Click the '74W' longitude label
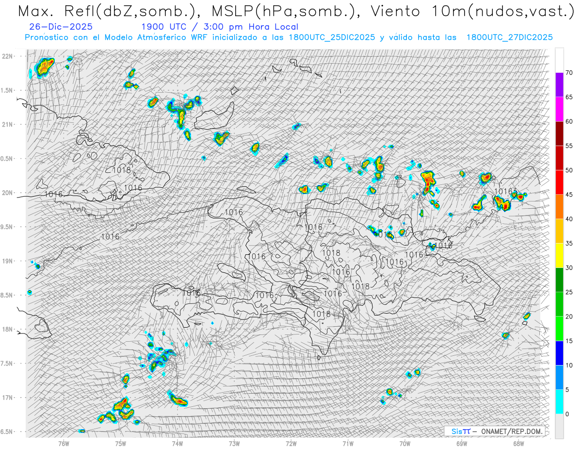This screenshot has height=450, width=582. (178, 443)
